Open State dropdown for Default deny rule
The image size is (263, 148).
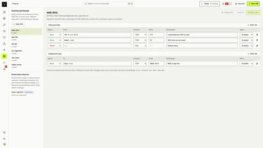coord(246,46)
